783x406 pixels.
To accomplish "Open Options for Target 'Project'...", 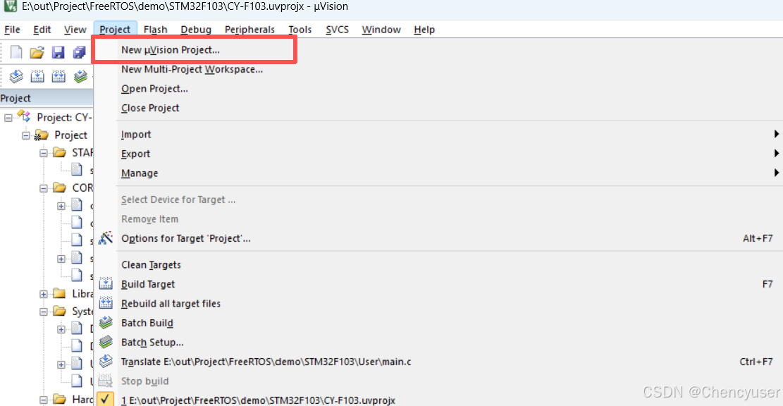I will point(438,239).
